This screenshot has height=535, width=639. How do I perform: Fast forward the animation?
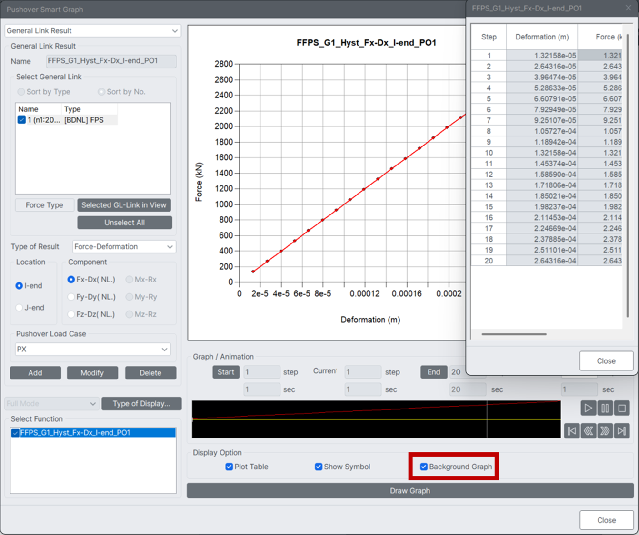(605, 431)
